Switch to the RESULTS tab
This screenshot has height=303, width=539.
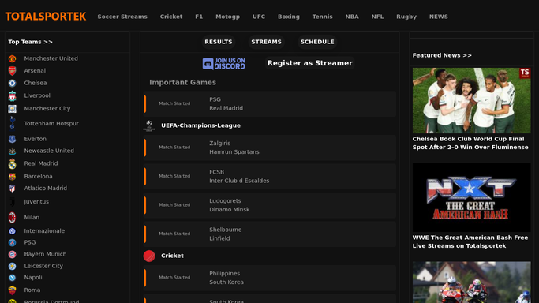(x=219, y=42)
